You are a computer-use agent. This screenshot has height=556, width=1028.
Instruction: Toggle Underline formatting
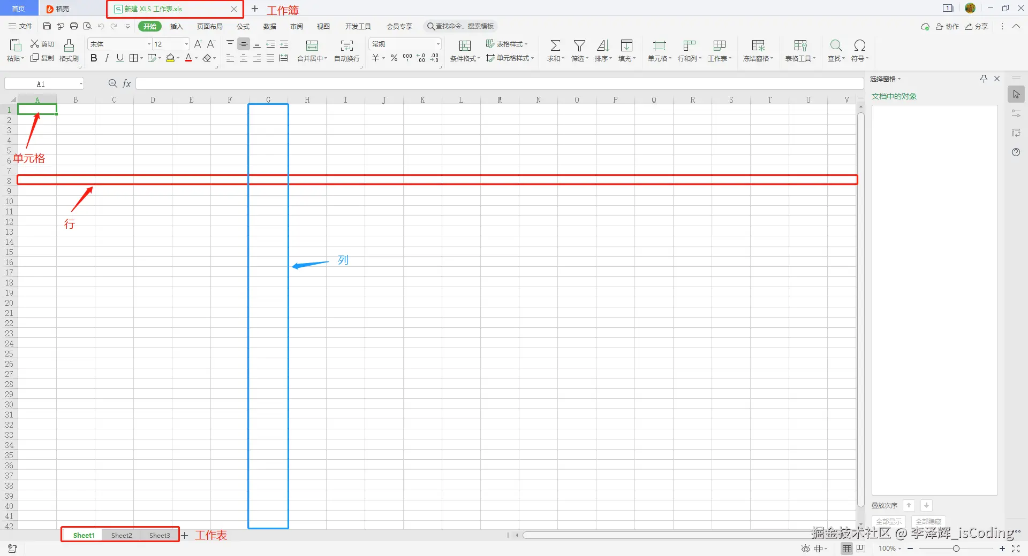[120, 58]
